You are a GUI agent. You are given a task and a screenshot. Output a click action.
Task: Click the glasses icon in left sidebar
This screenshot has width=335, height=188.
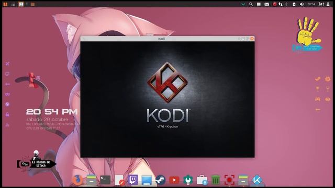pos(7,94)
